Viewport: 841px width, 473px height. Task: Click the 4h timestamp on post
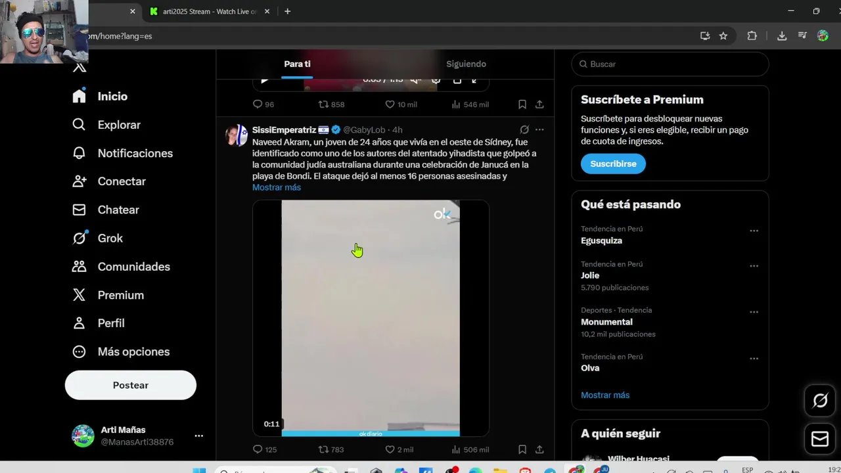(x=397, y=130)
